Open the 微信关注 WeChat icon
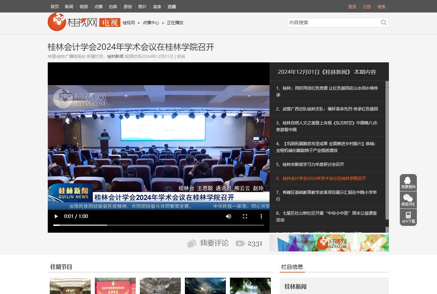Screen dimensions: 437x294 coord(408,200)
